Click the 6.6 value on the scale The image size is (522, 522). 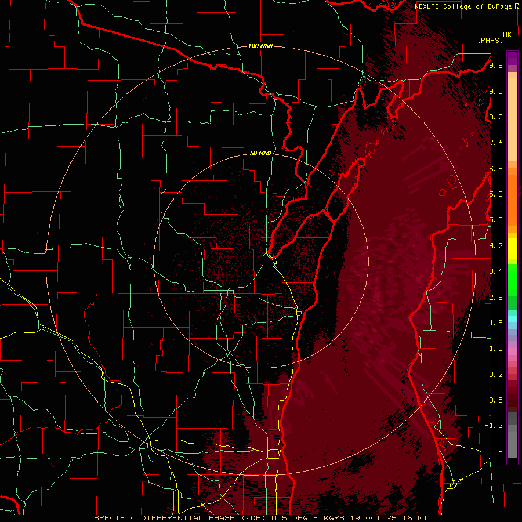coord(496,168)
